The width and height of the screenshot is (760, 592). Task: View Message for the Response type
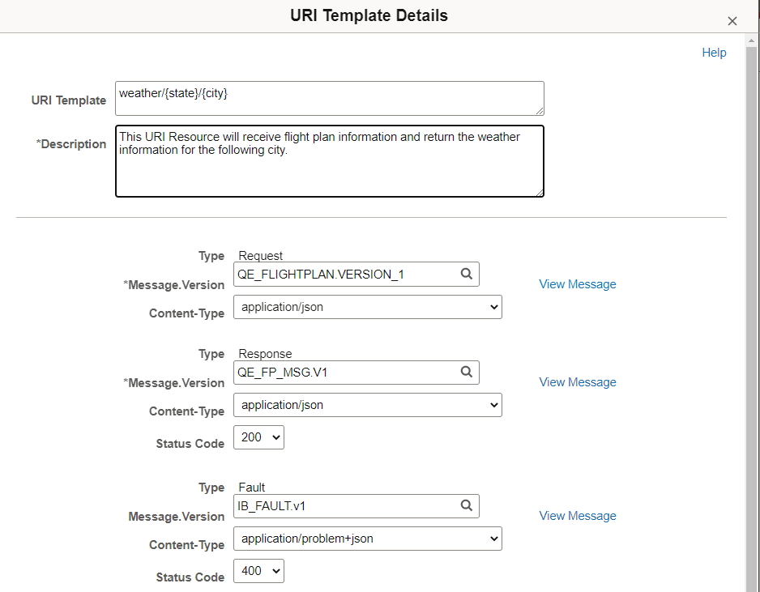(x=577, y=381)
